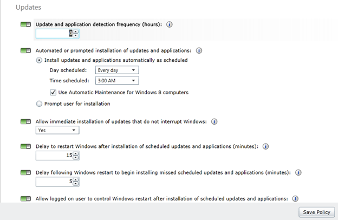Open the Yes dropdown for immediate installation

[57, 130]
